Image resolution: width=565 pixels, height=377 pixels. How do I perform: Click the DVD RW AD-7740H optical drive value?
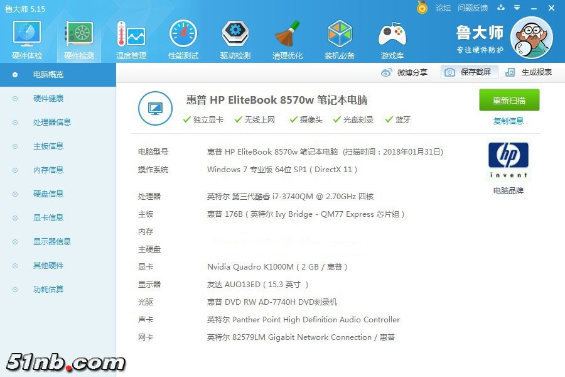tap(272, 302)
